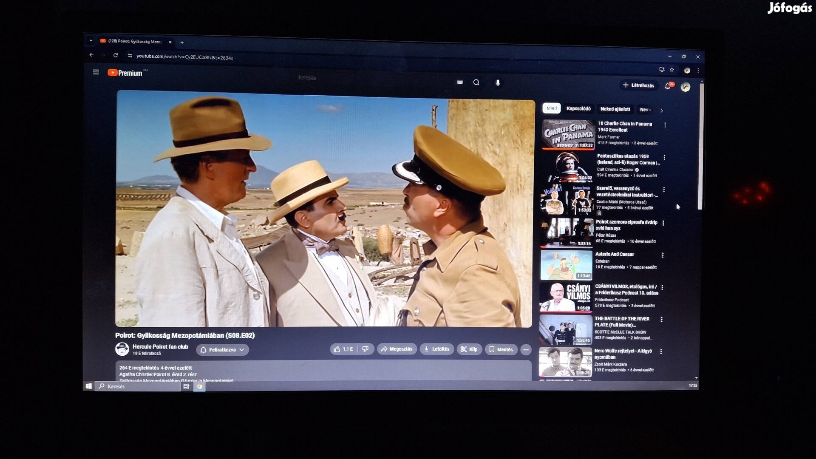
Task: Open options for Fantasztikus utazás 1959 video
Action: [664, 158]
